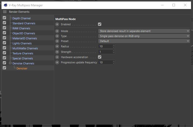Select Denoise Channels in the tree
The image size is (193, 127).
tap(23, 63)
